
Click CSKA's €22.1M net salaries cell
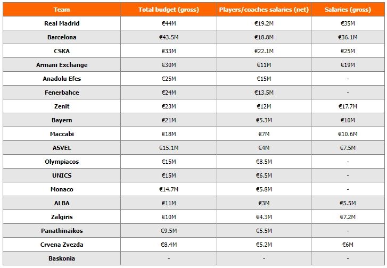[264, 51]
